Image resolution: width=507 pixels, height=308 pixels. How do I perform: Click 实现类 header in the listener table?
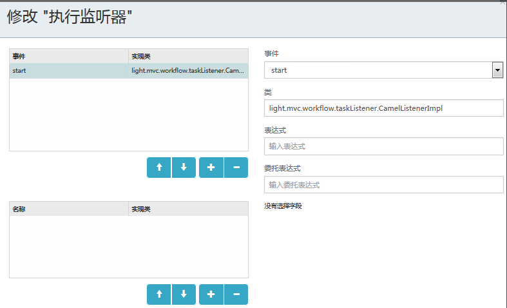(188, 56)
